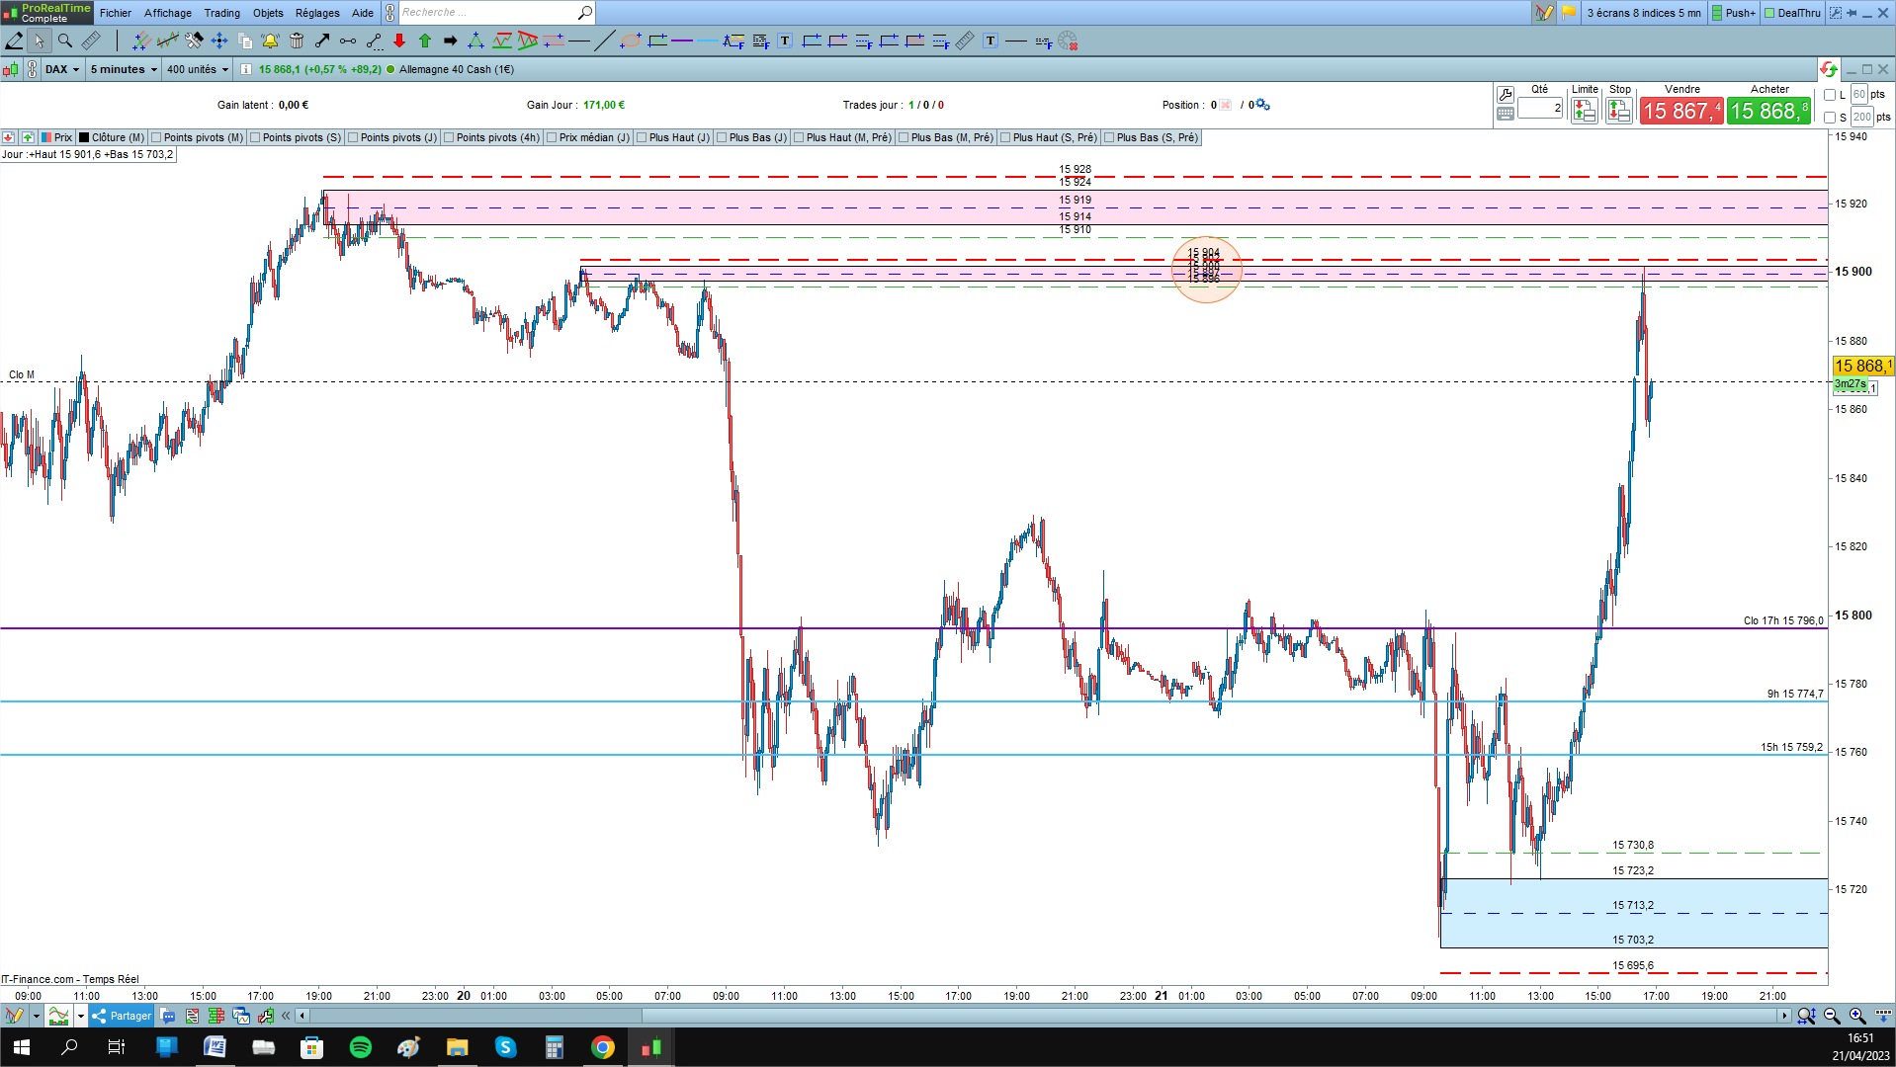
Task: Open the DAX instrument dropdown
Action: [x=62, y=69]
